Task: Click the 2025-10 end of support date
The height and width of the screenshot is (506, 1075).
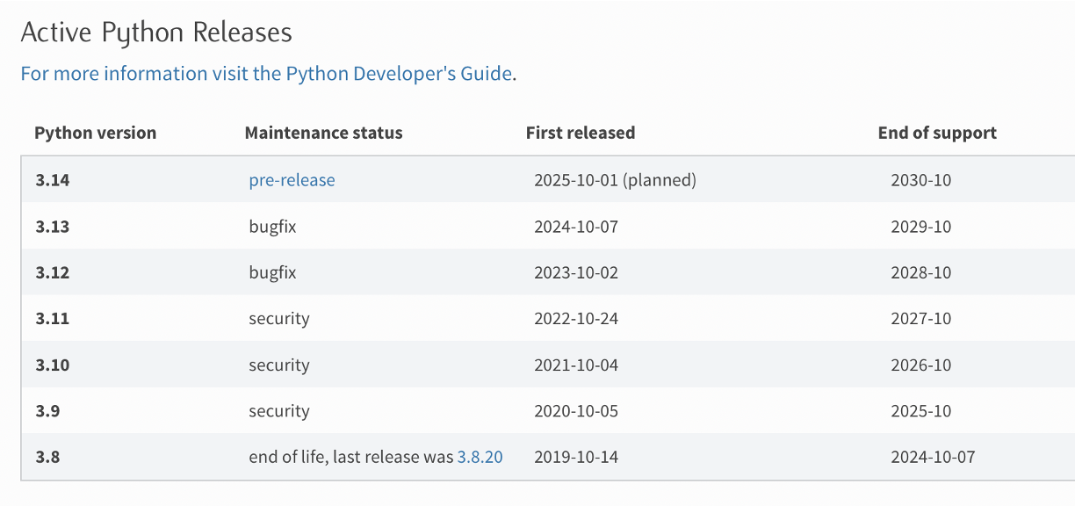Action: coord(920,411)
